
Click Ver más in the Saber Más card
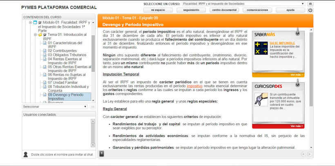[297, 75]
